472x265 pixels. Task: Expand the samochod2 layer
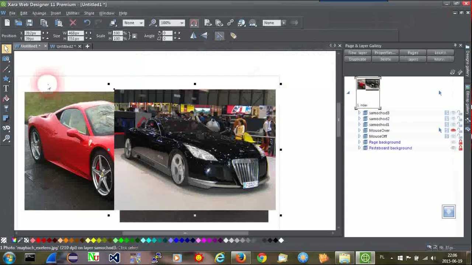pos(360,119)
